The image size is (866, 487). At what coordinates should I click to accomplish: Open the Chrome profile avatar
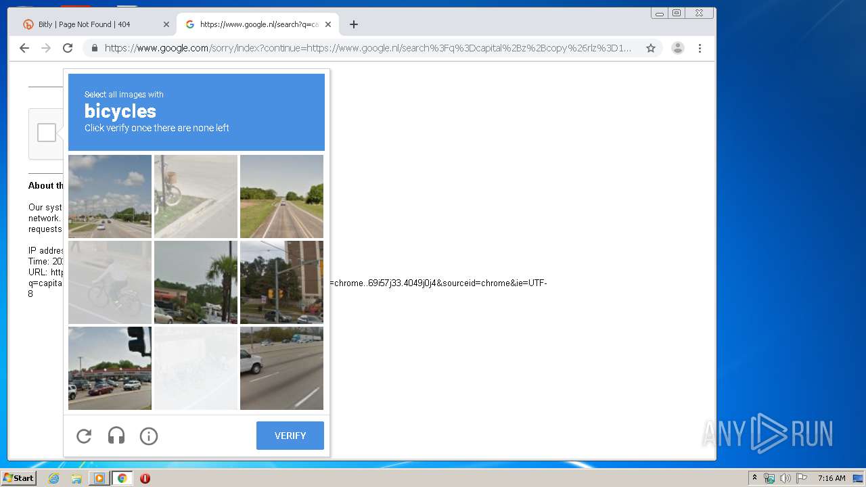pyautogui.click(x=678, y=48)
